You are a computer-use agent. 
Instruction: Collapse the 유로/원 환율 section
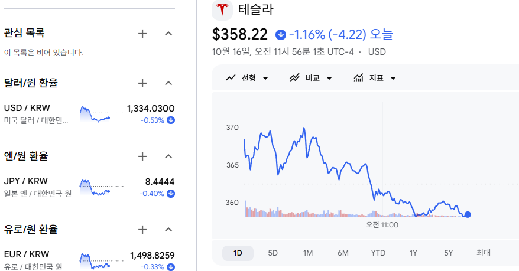click(x=168, y=229)
